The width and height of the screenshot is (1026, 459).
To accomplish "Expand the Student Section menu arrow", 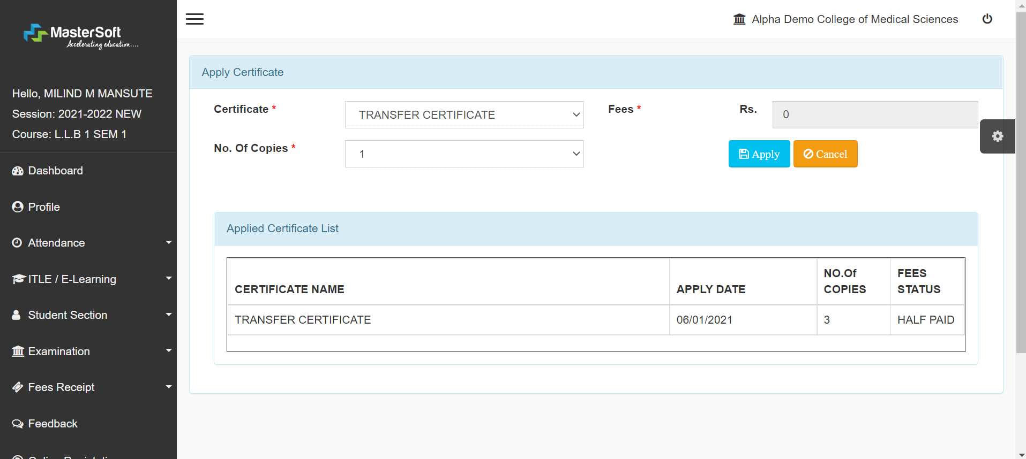I will (168, 315).
